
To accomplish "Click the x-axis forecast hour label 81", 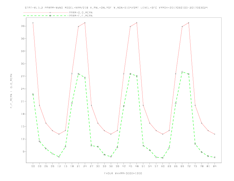I will [208, 166].
